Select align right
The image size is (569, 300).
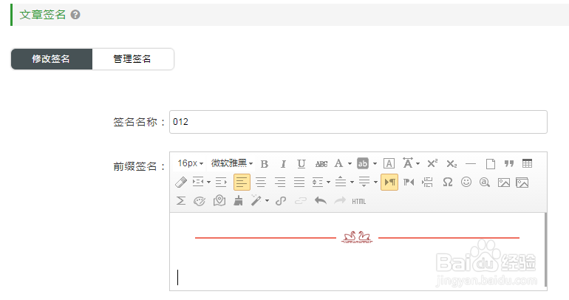[280, 182]
